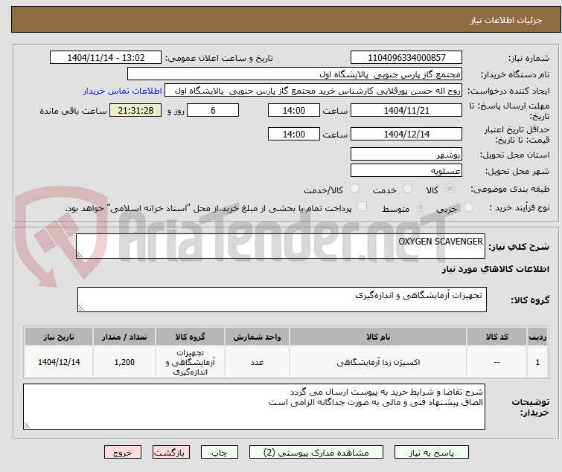Click the resize handle of description box
The image size is (562, 472).
pos(80,255)
